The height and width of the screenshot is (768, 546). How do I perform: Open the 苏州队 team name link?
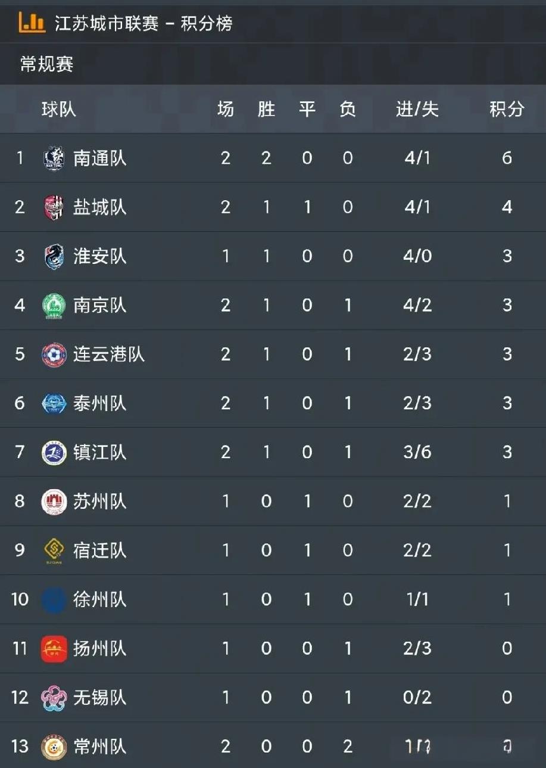[99, 502]
